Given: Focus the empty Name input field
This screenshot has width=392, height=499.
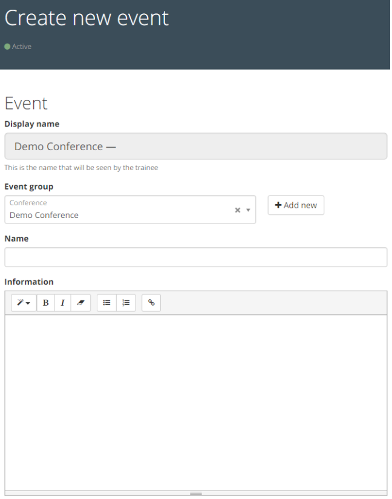Looking at the screenshot, I should [196, 257].
